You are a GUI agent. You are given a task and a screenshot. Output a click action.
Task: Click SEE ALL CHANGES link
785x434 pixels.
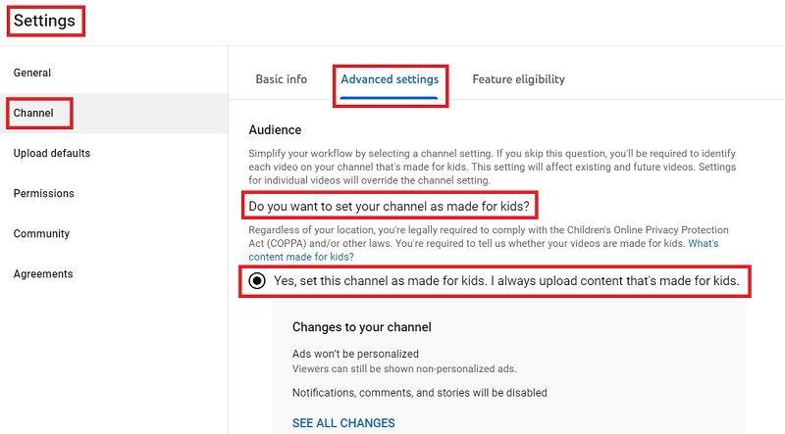point(343,423)
